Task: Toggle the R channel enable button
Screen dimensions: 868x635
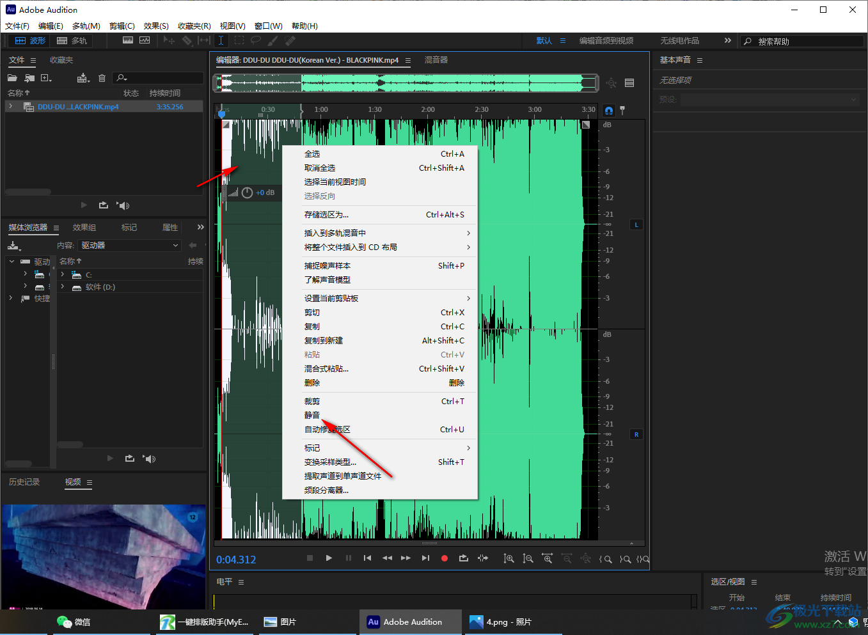Action: point(636,434)
